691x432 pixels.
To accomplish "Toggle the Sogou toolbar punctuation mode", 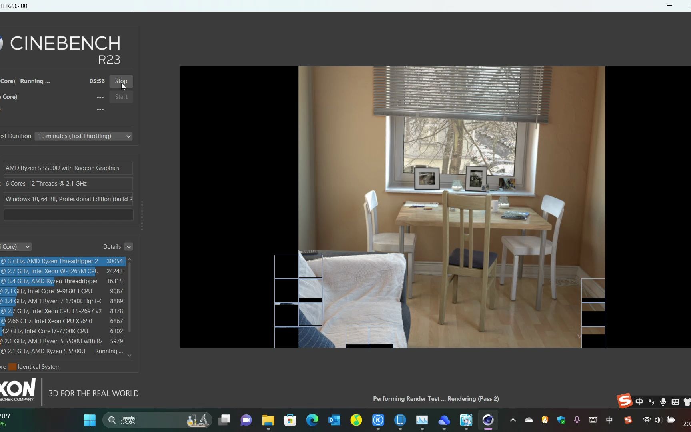I will click(x=651, y=402).
